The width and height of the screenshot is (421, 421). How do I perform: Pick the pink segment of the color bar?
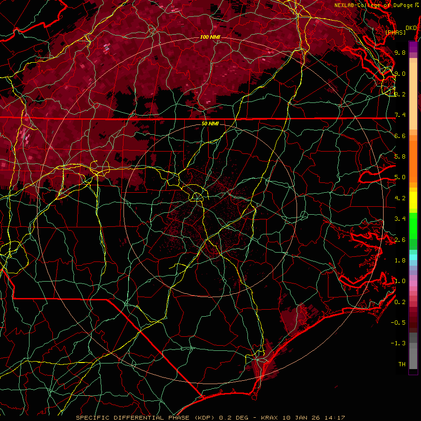(413, 283)
